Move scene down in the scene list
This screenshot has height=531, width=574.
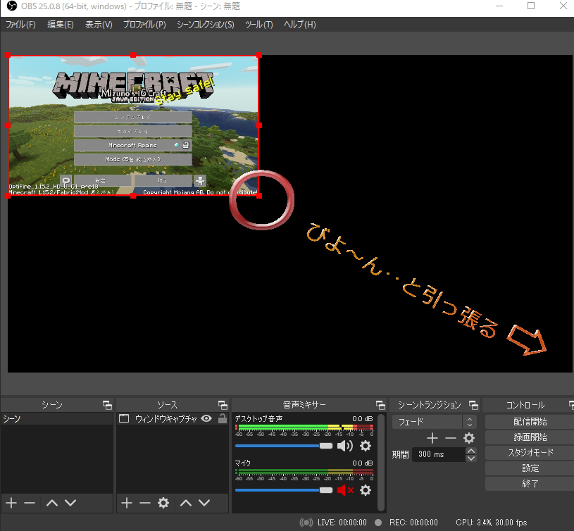click(x=70, y=503)
